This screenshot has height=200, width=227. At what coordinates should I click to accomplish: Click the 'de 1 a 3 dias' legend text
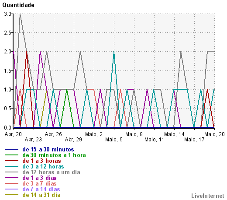[x=39, y=178]
